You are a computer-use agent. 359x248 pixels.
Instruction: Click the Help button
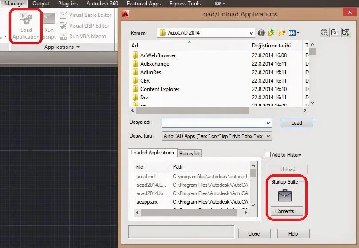pos(293,234)
